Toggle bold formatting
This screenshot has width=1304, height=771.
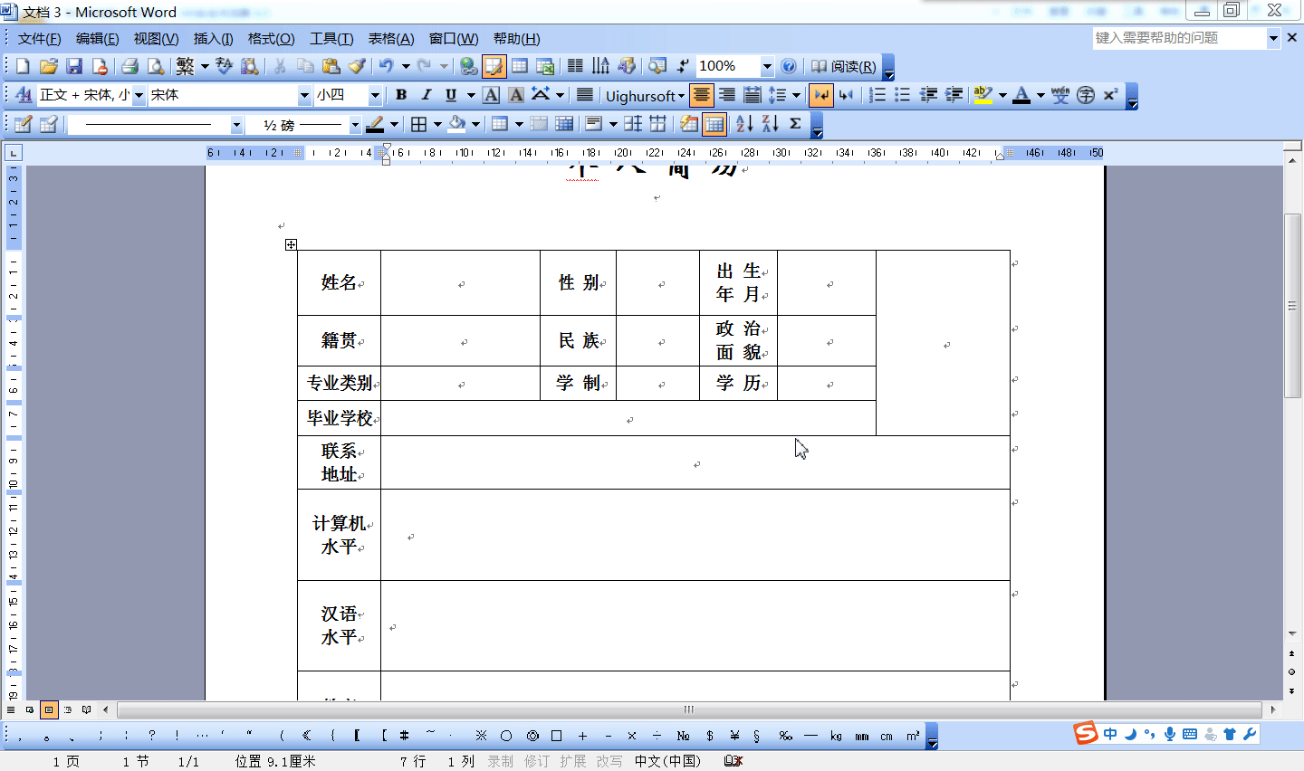click(x=399, y=95)
